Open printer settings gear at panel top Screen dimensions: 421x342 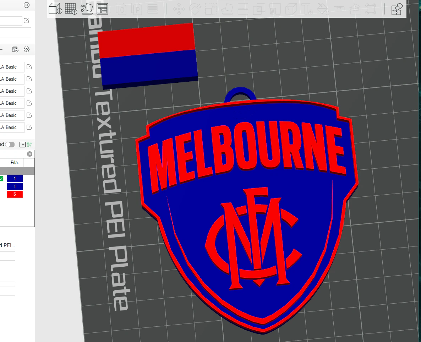click(x=27, y=5)
